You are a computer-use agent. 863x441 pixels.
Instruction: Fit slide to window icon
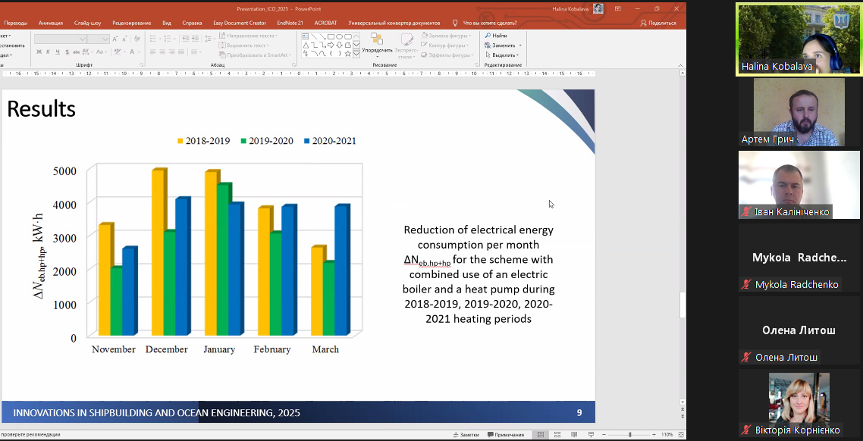tap(679, 435)
